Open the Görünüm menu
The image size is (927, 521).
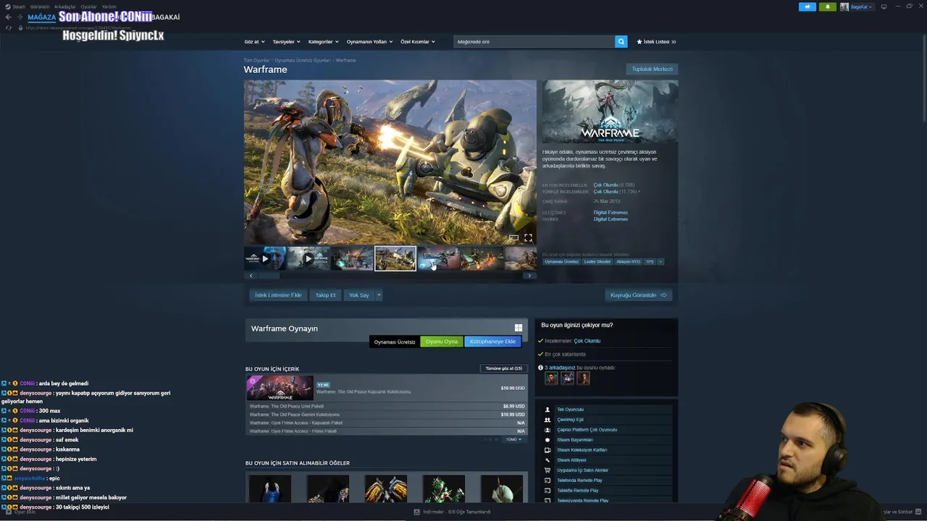point(40,7)
